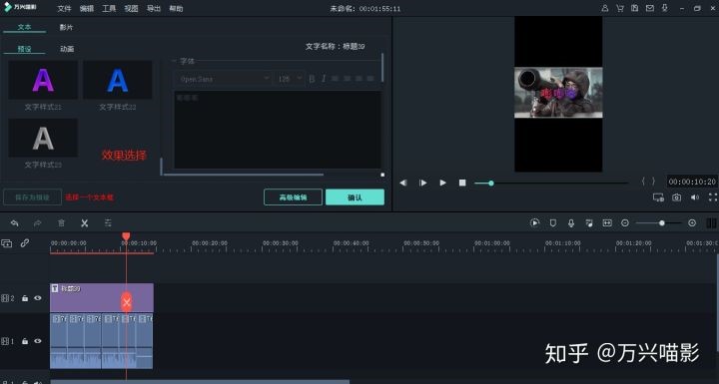
Task: Open the adjust settings sliders icon
Action: (x=108, y=223)
